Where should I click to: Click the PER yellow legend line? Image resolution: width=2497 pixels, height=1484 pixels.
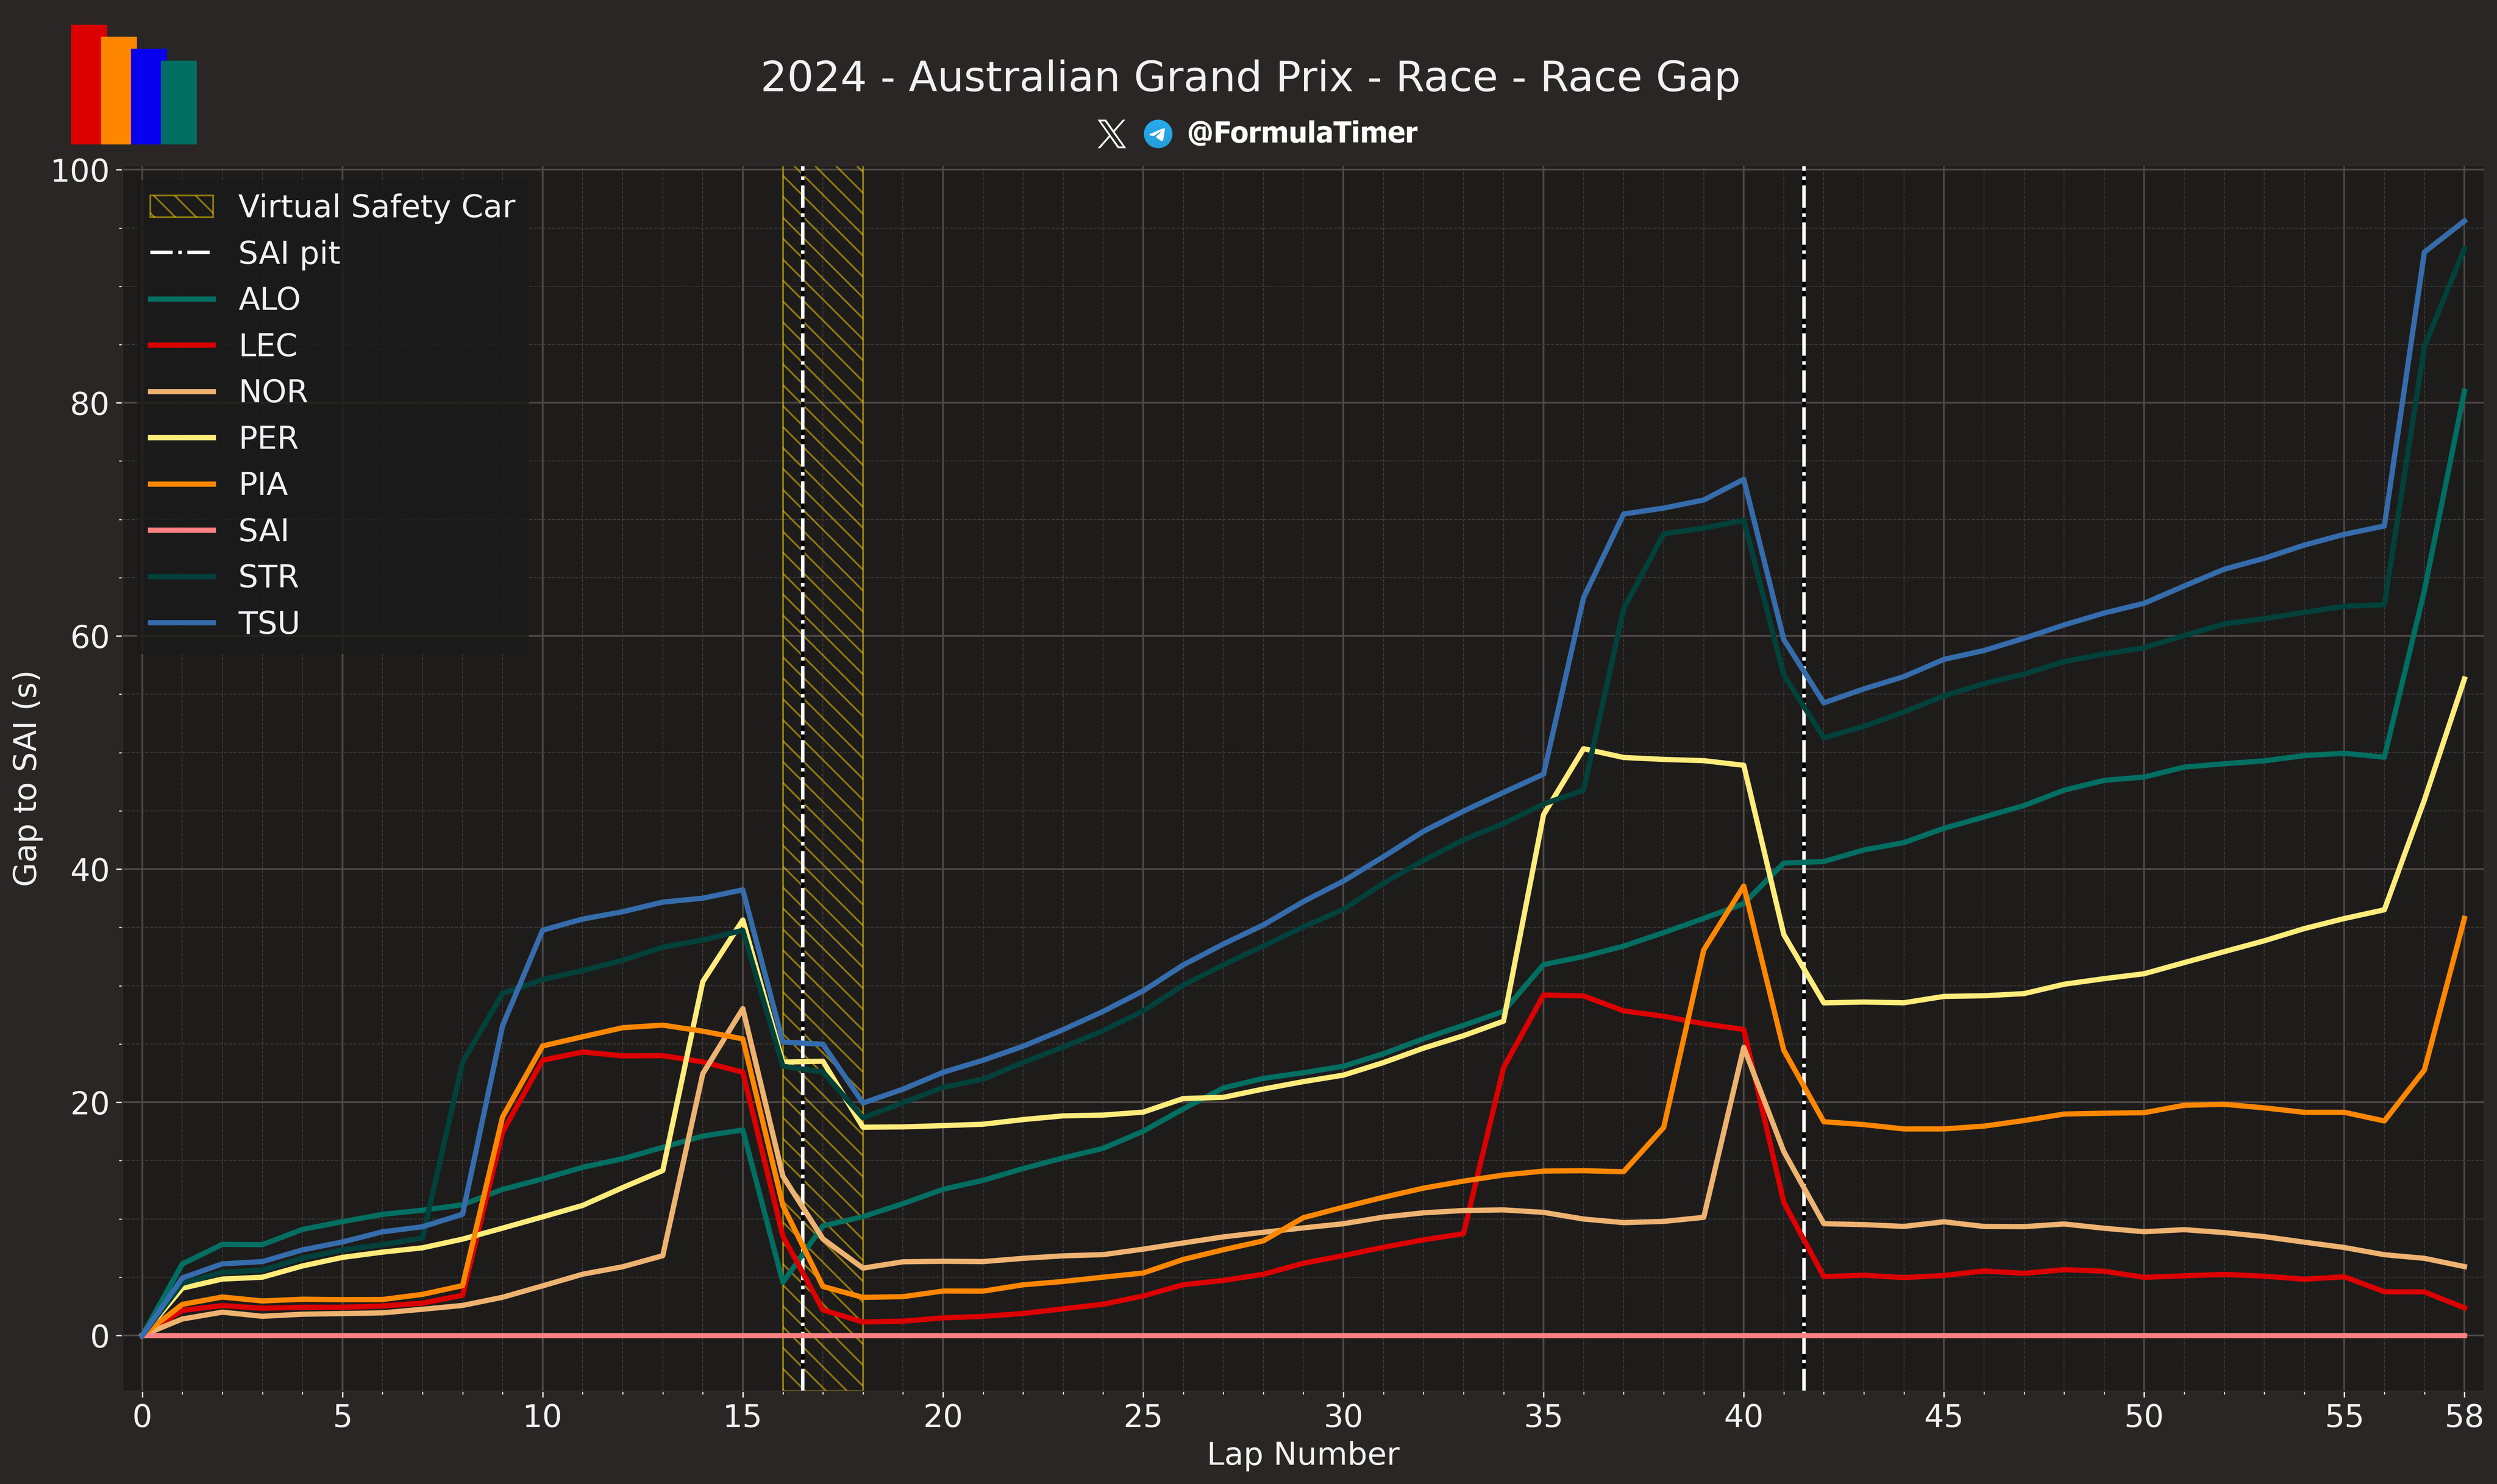click(x=182, y=438)
